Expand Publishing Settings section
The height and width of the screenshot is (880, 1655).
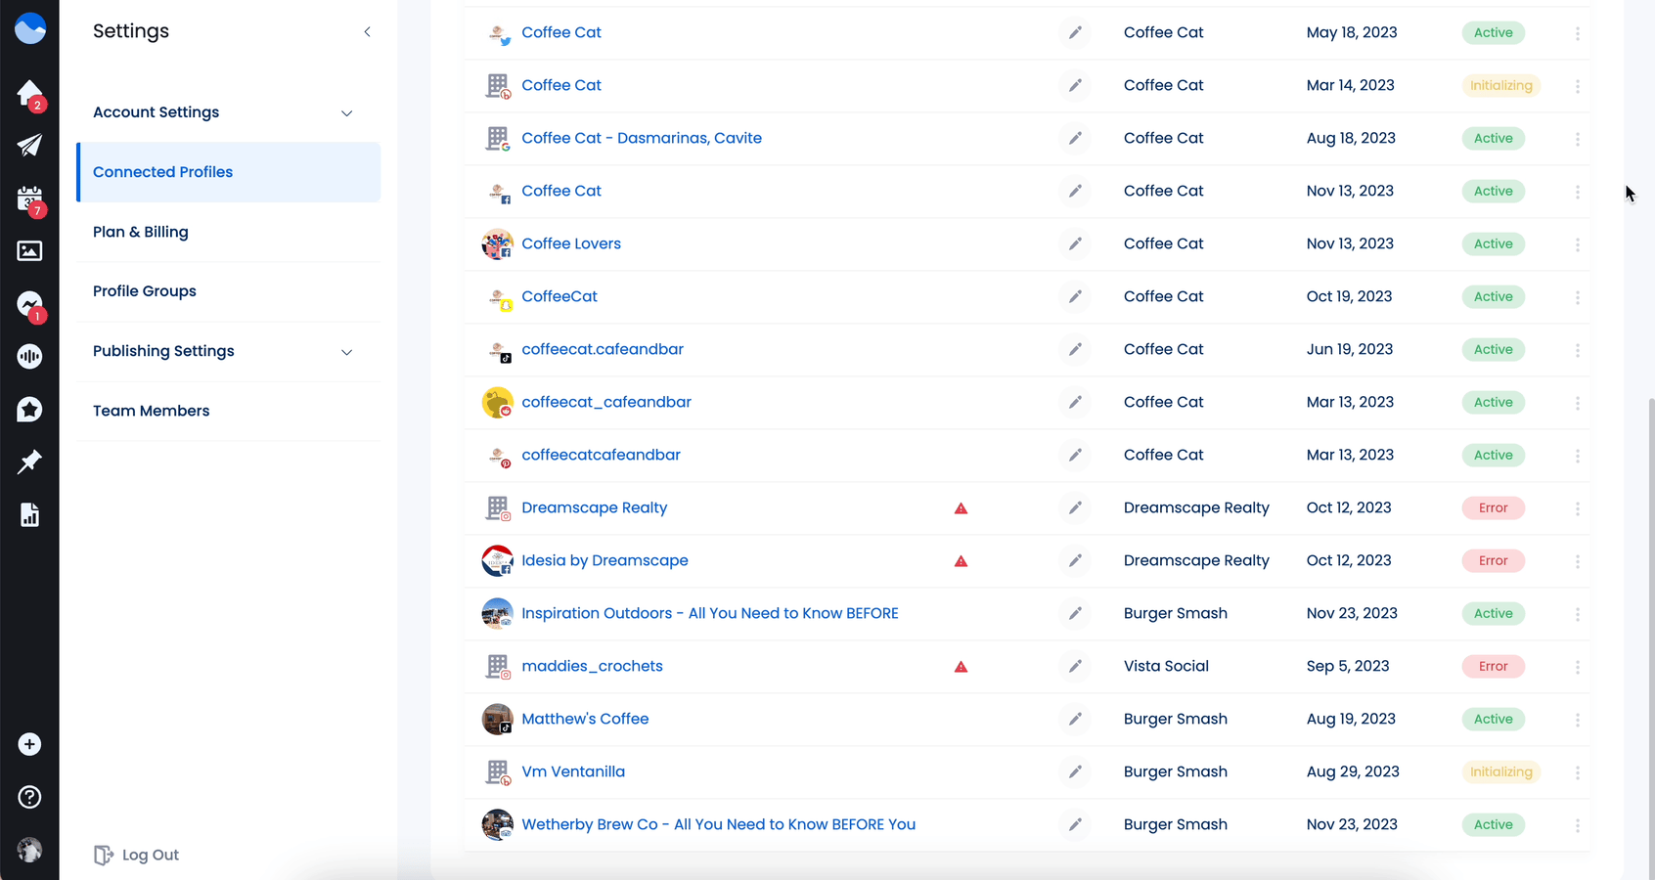pyautogui.click(x=346, y=352)
